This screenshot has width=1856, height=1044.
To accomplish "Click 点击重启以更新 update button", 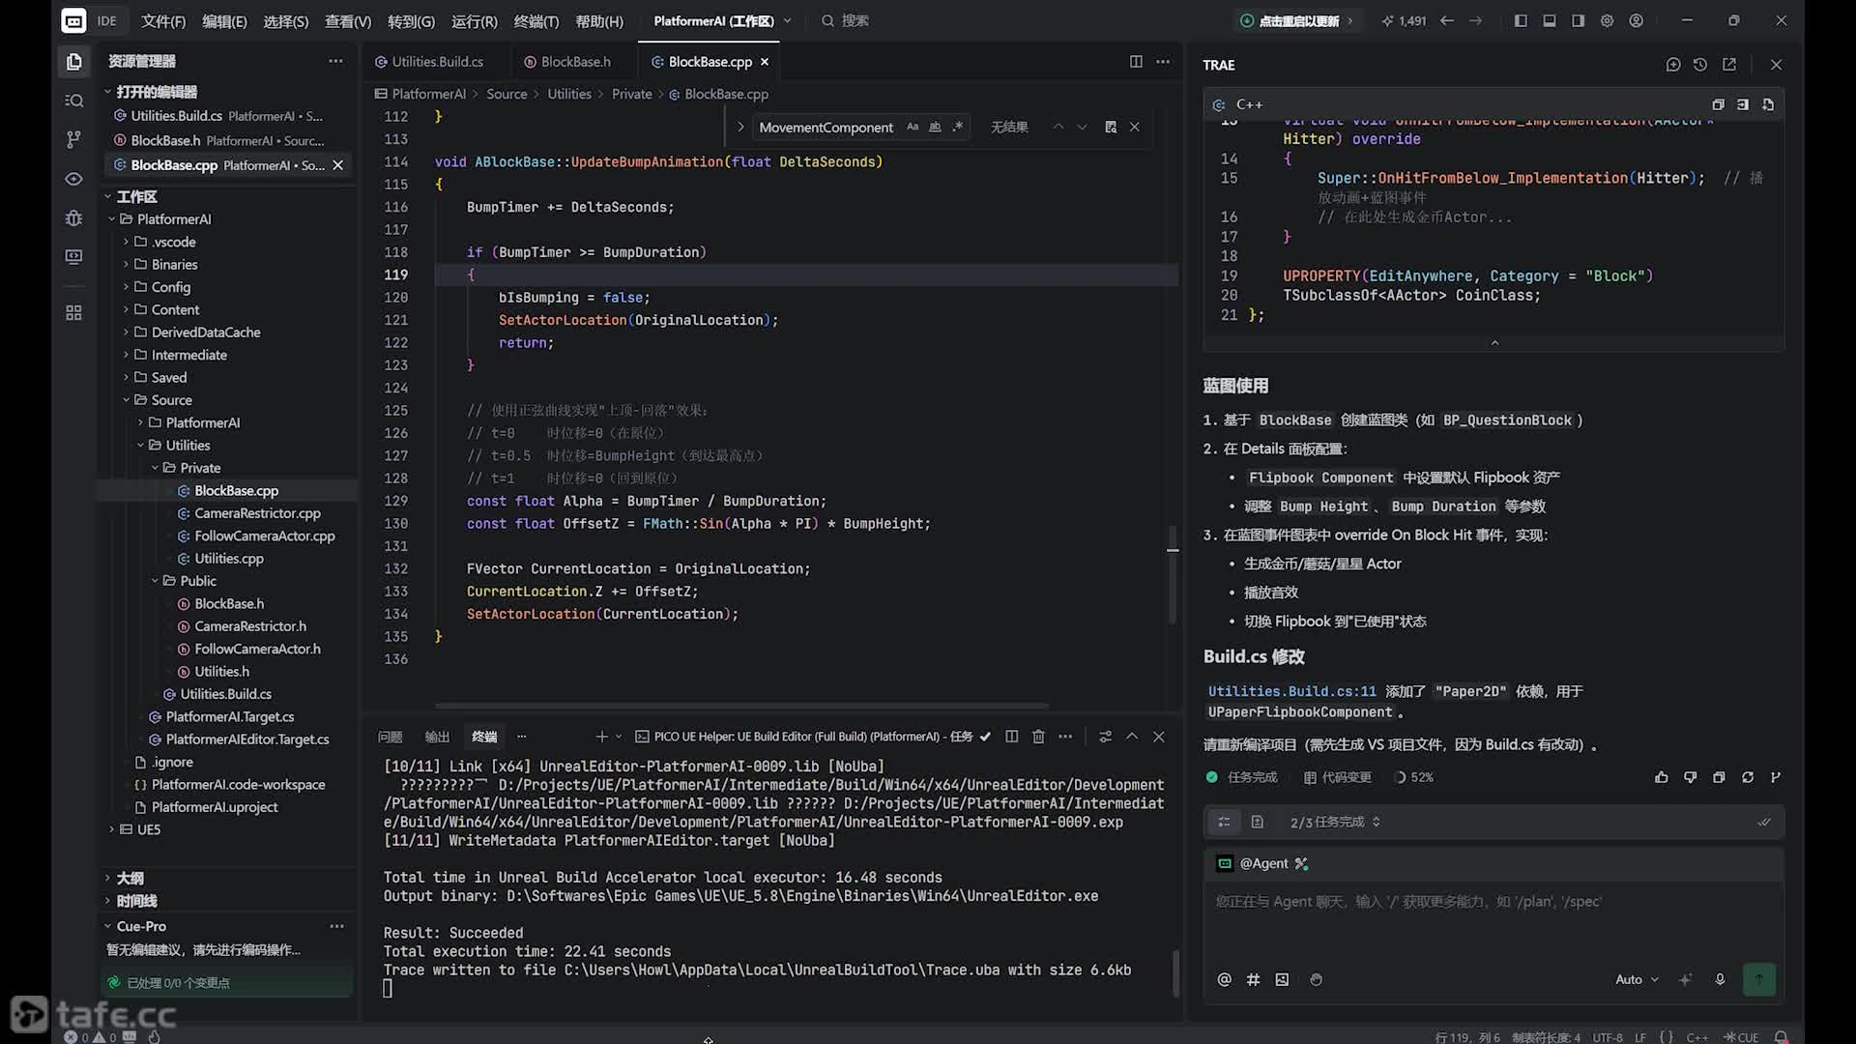I will point(1297,20).
